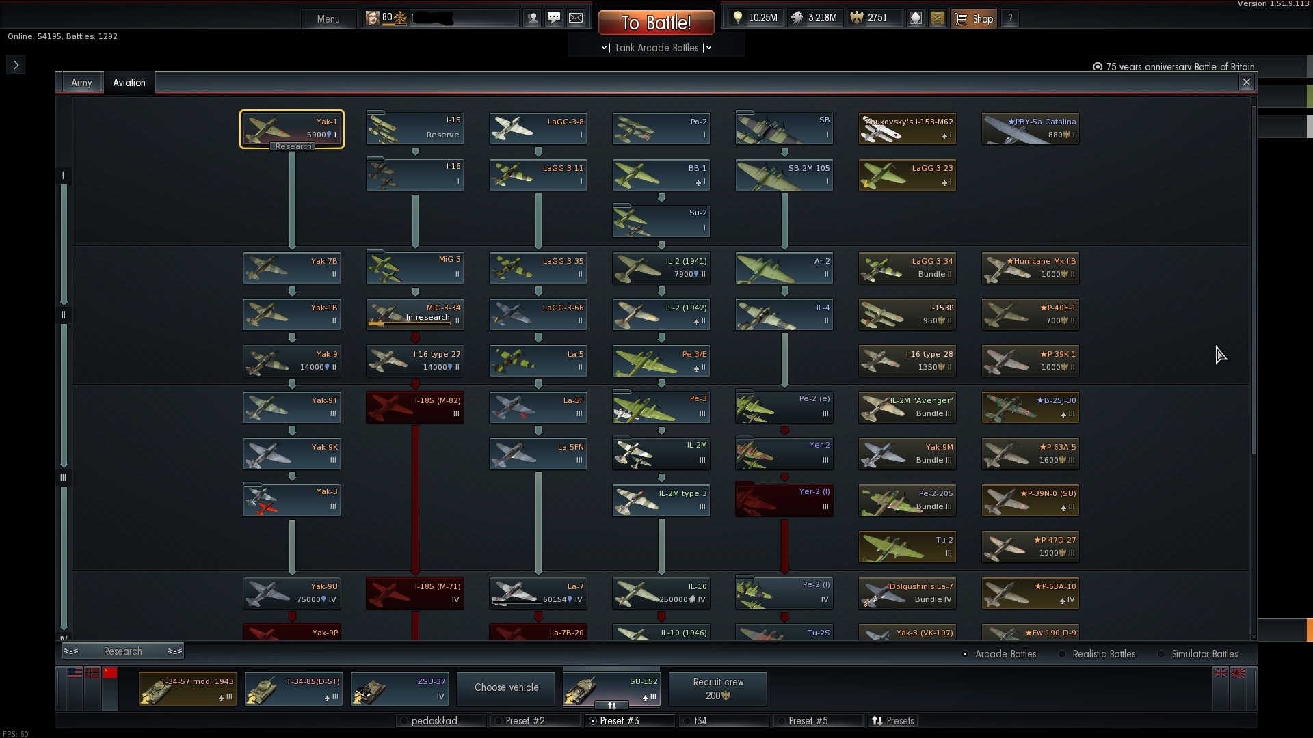Open the help question mark button
Screen dimensions: 1313x738
tap(1009, 18)
